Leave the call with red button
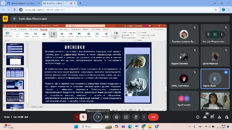The height and width of the screenshot is (130, 232). point(153,117)
